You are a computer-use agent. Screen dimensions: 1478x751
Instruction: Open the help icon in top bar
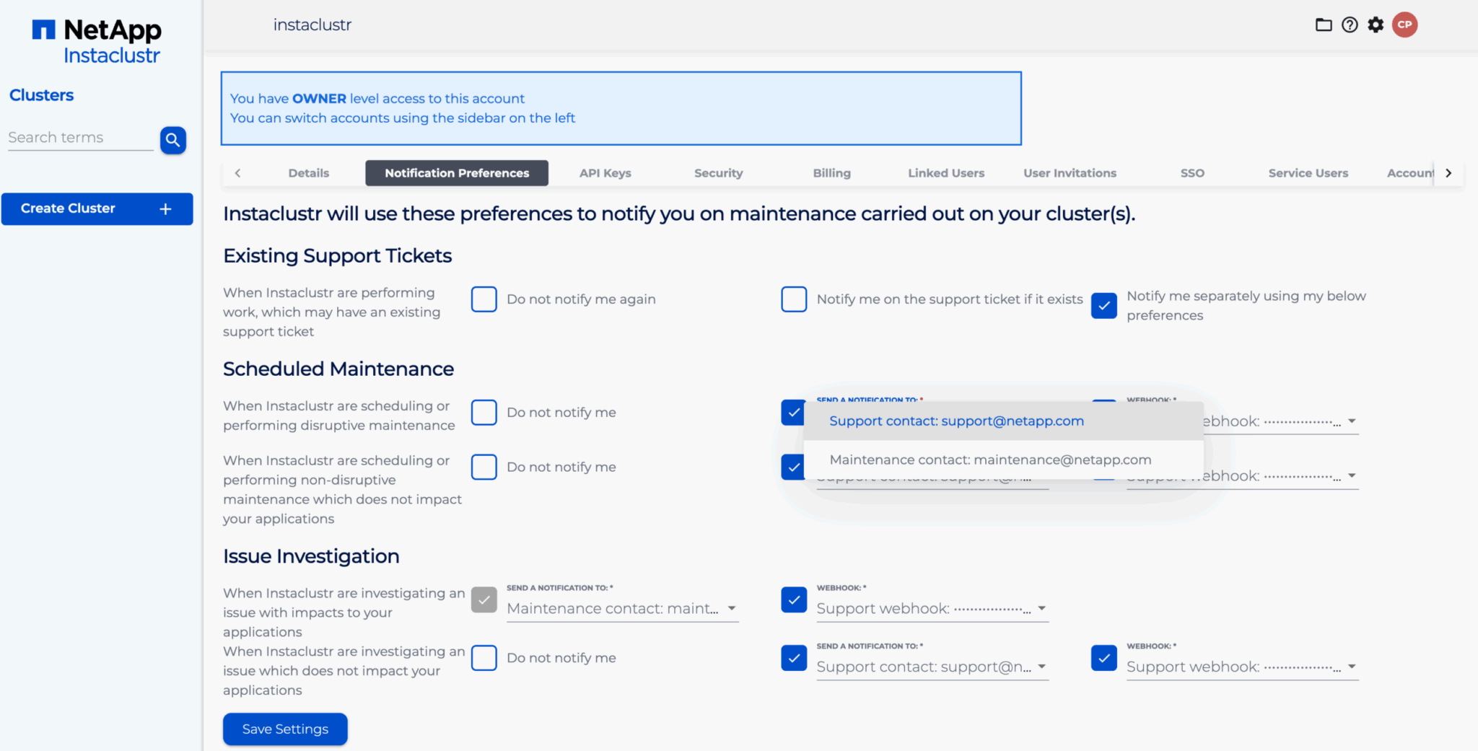[x=1350, y=25]
